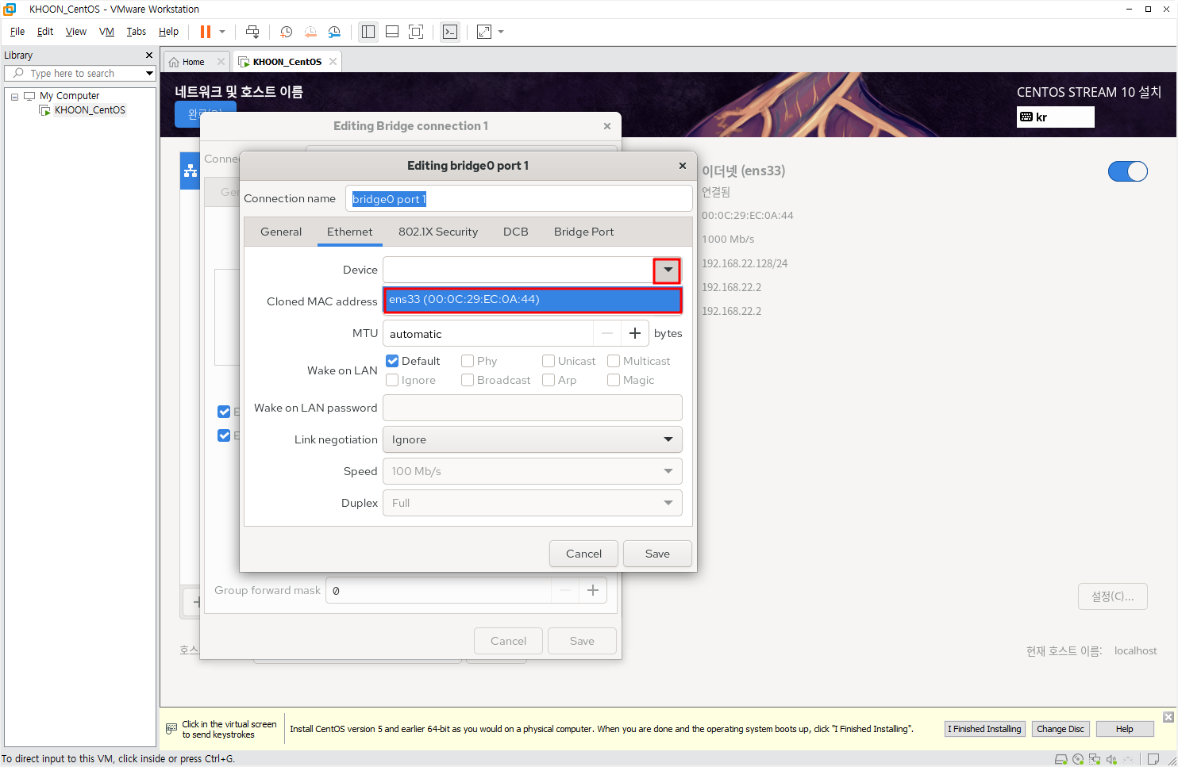Open console view terminal icon

[450, 32]
